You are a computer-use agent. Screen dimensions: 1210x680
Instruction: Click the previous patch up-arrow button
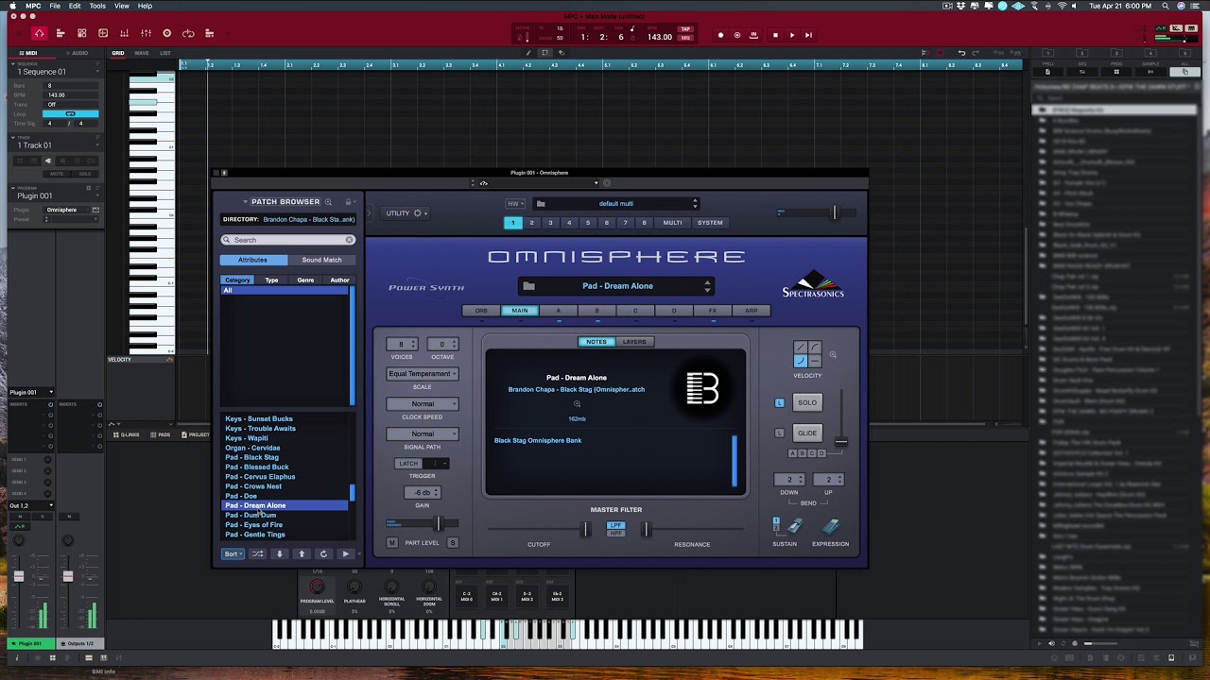[302, 554]
